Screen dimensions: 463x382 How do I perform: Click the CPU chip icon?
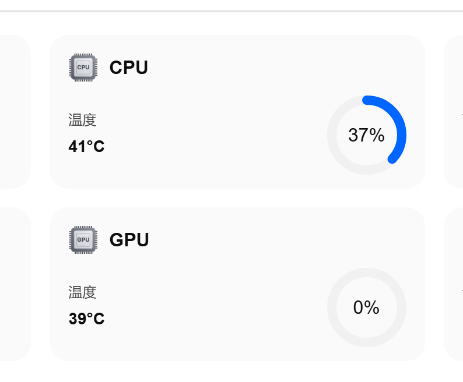(83, 68)
